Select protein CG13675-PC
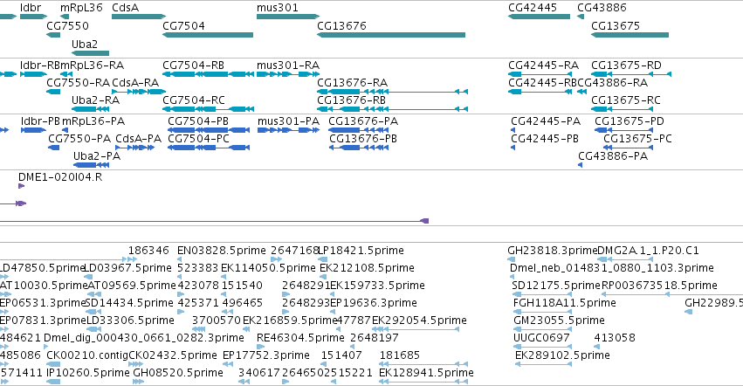The image size is (743, 386). point(628,148)
